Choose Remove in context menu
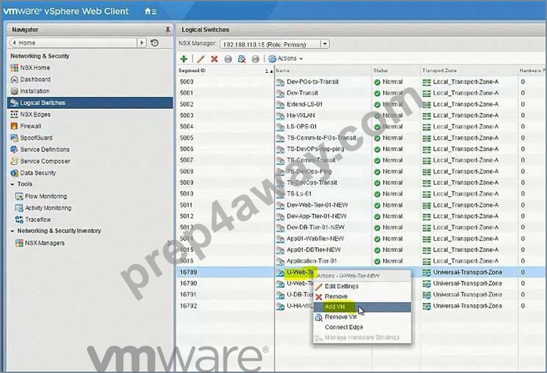This screenshot has width=547, height=373. [362, 297]
